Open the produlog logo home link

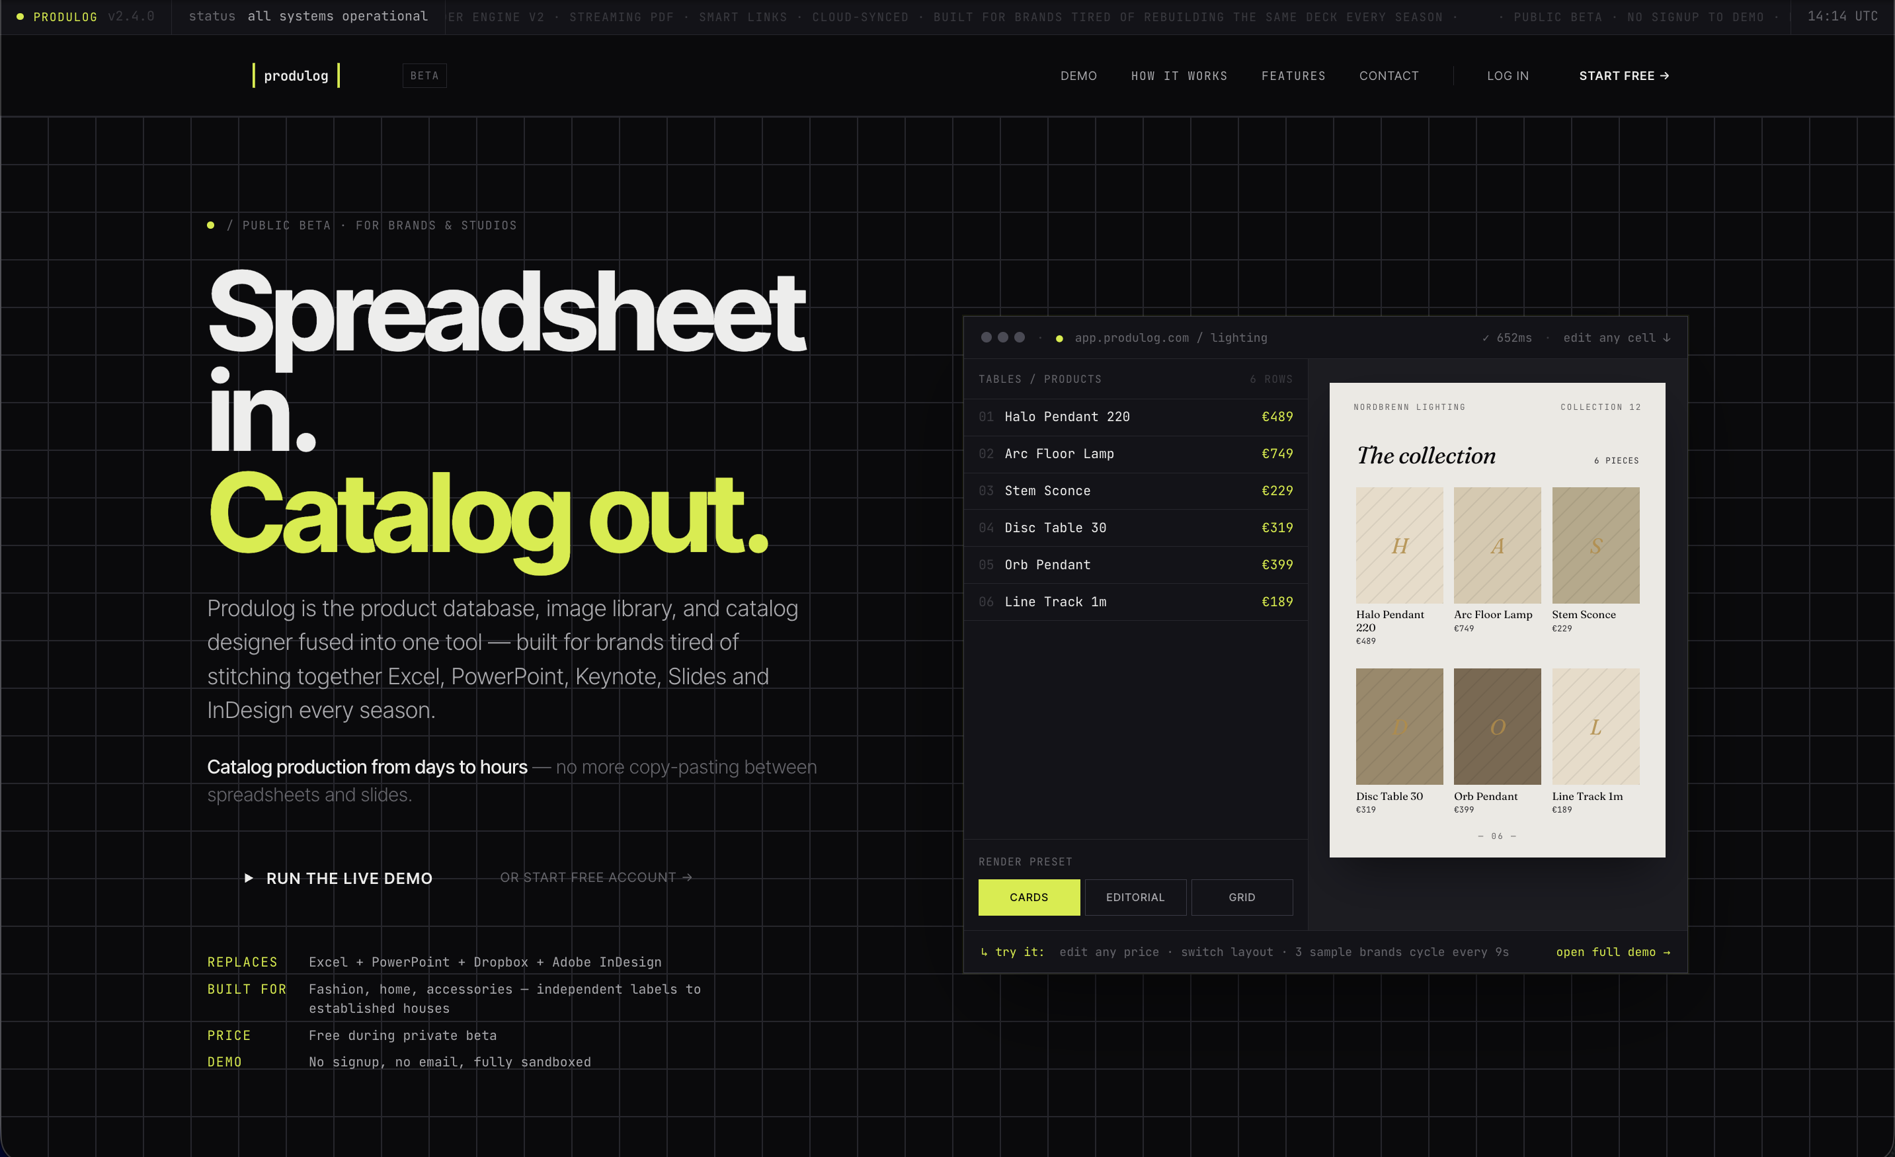(296, 75)
